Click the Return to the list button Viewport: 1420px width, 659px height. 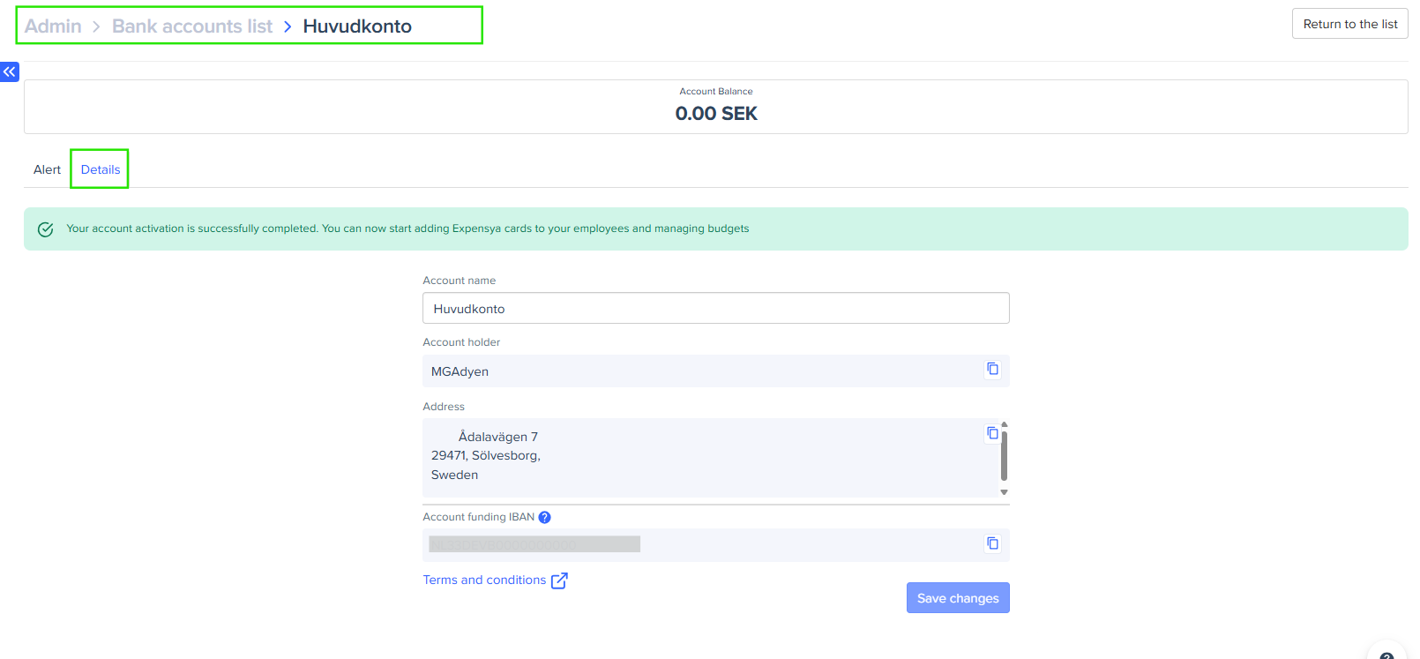pyautogui.click(x=1349, y=24)
